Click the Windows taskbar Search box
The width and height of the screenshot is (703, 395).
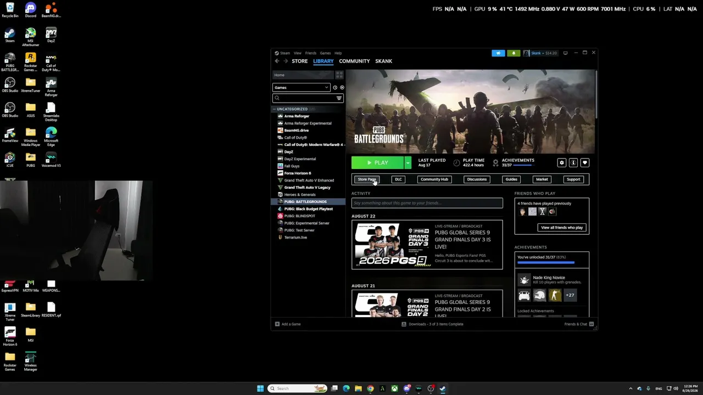pyautogui.click(x=297, y=388)
